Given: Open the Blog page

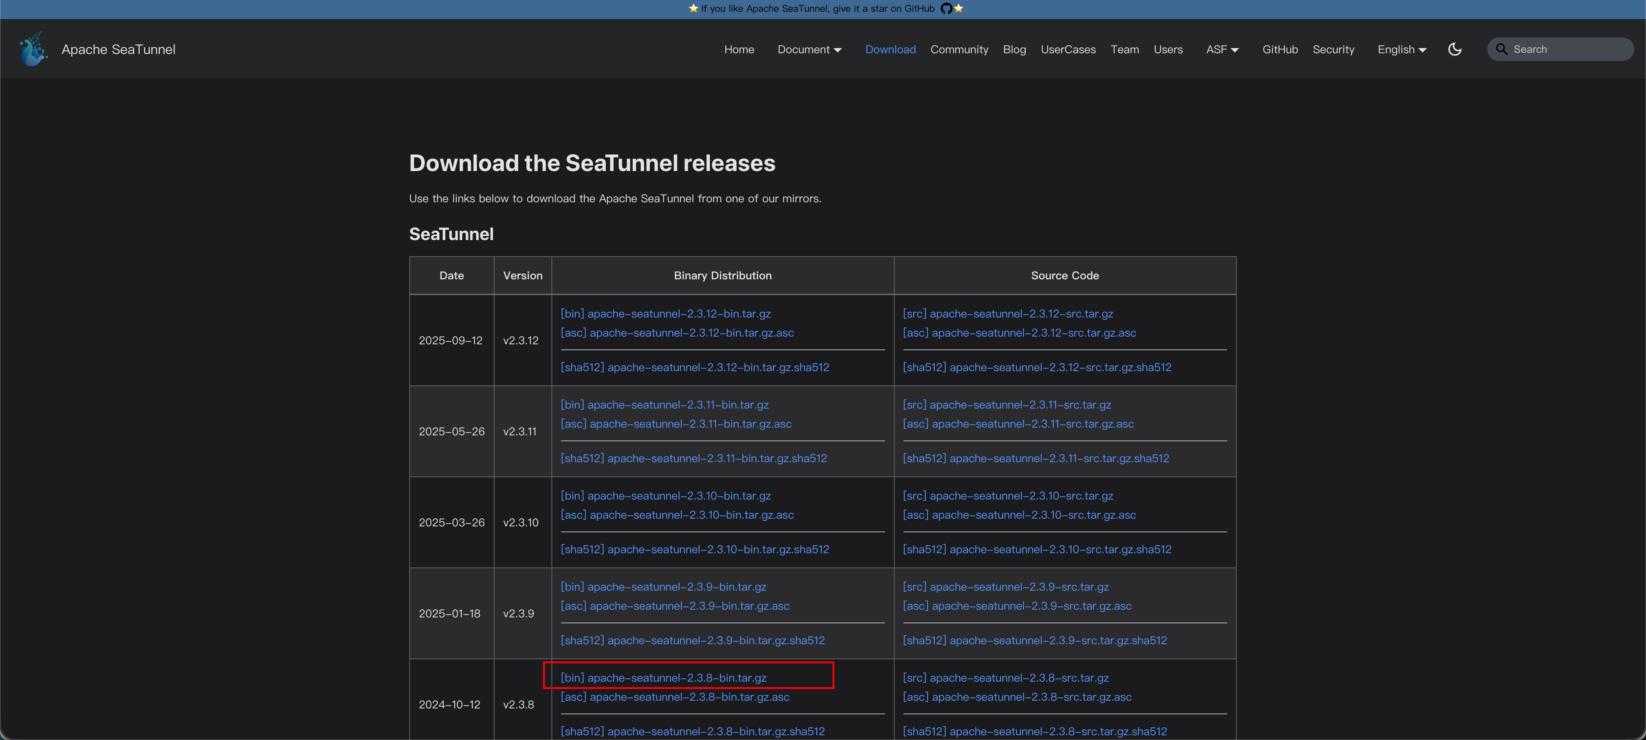Looking at the screenshot, I should click(1014, 49).
